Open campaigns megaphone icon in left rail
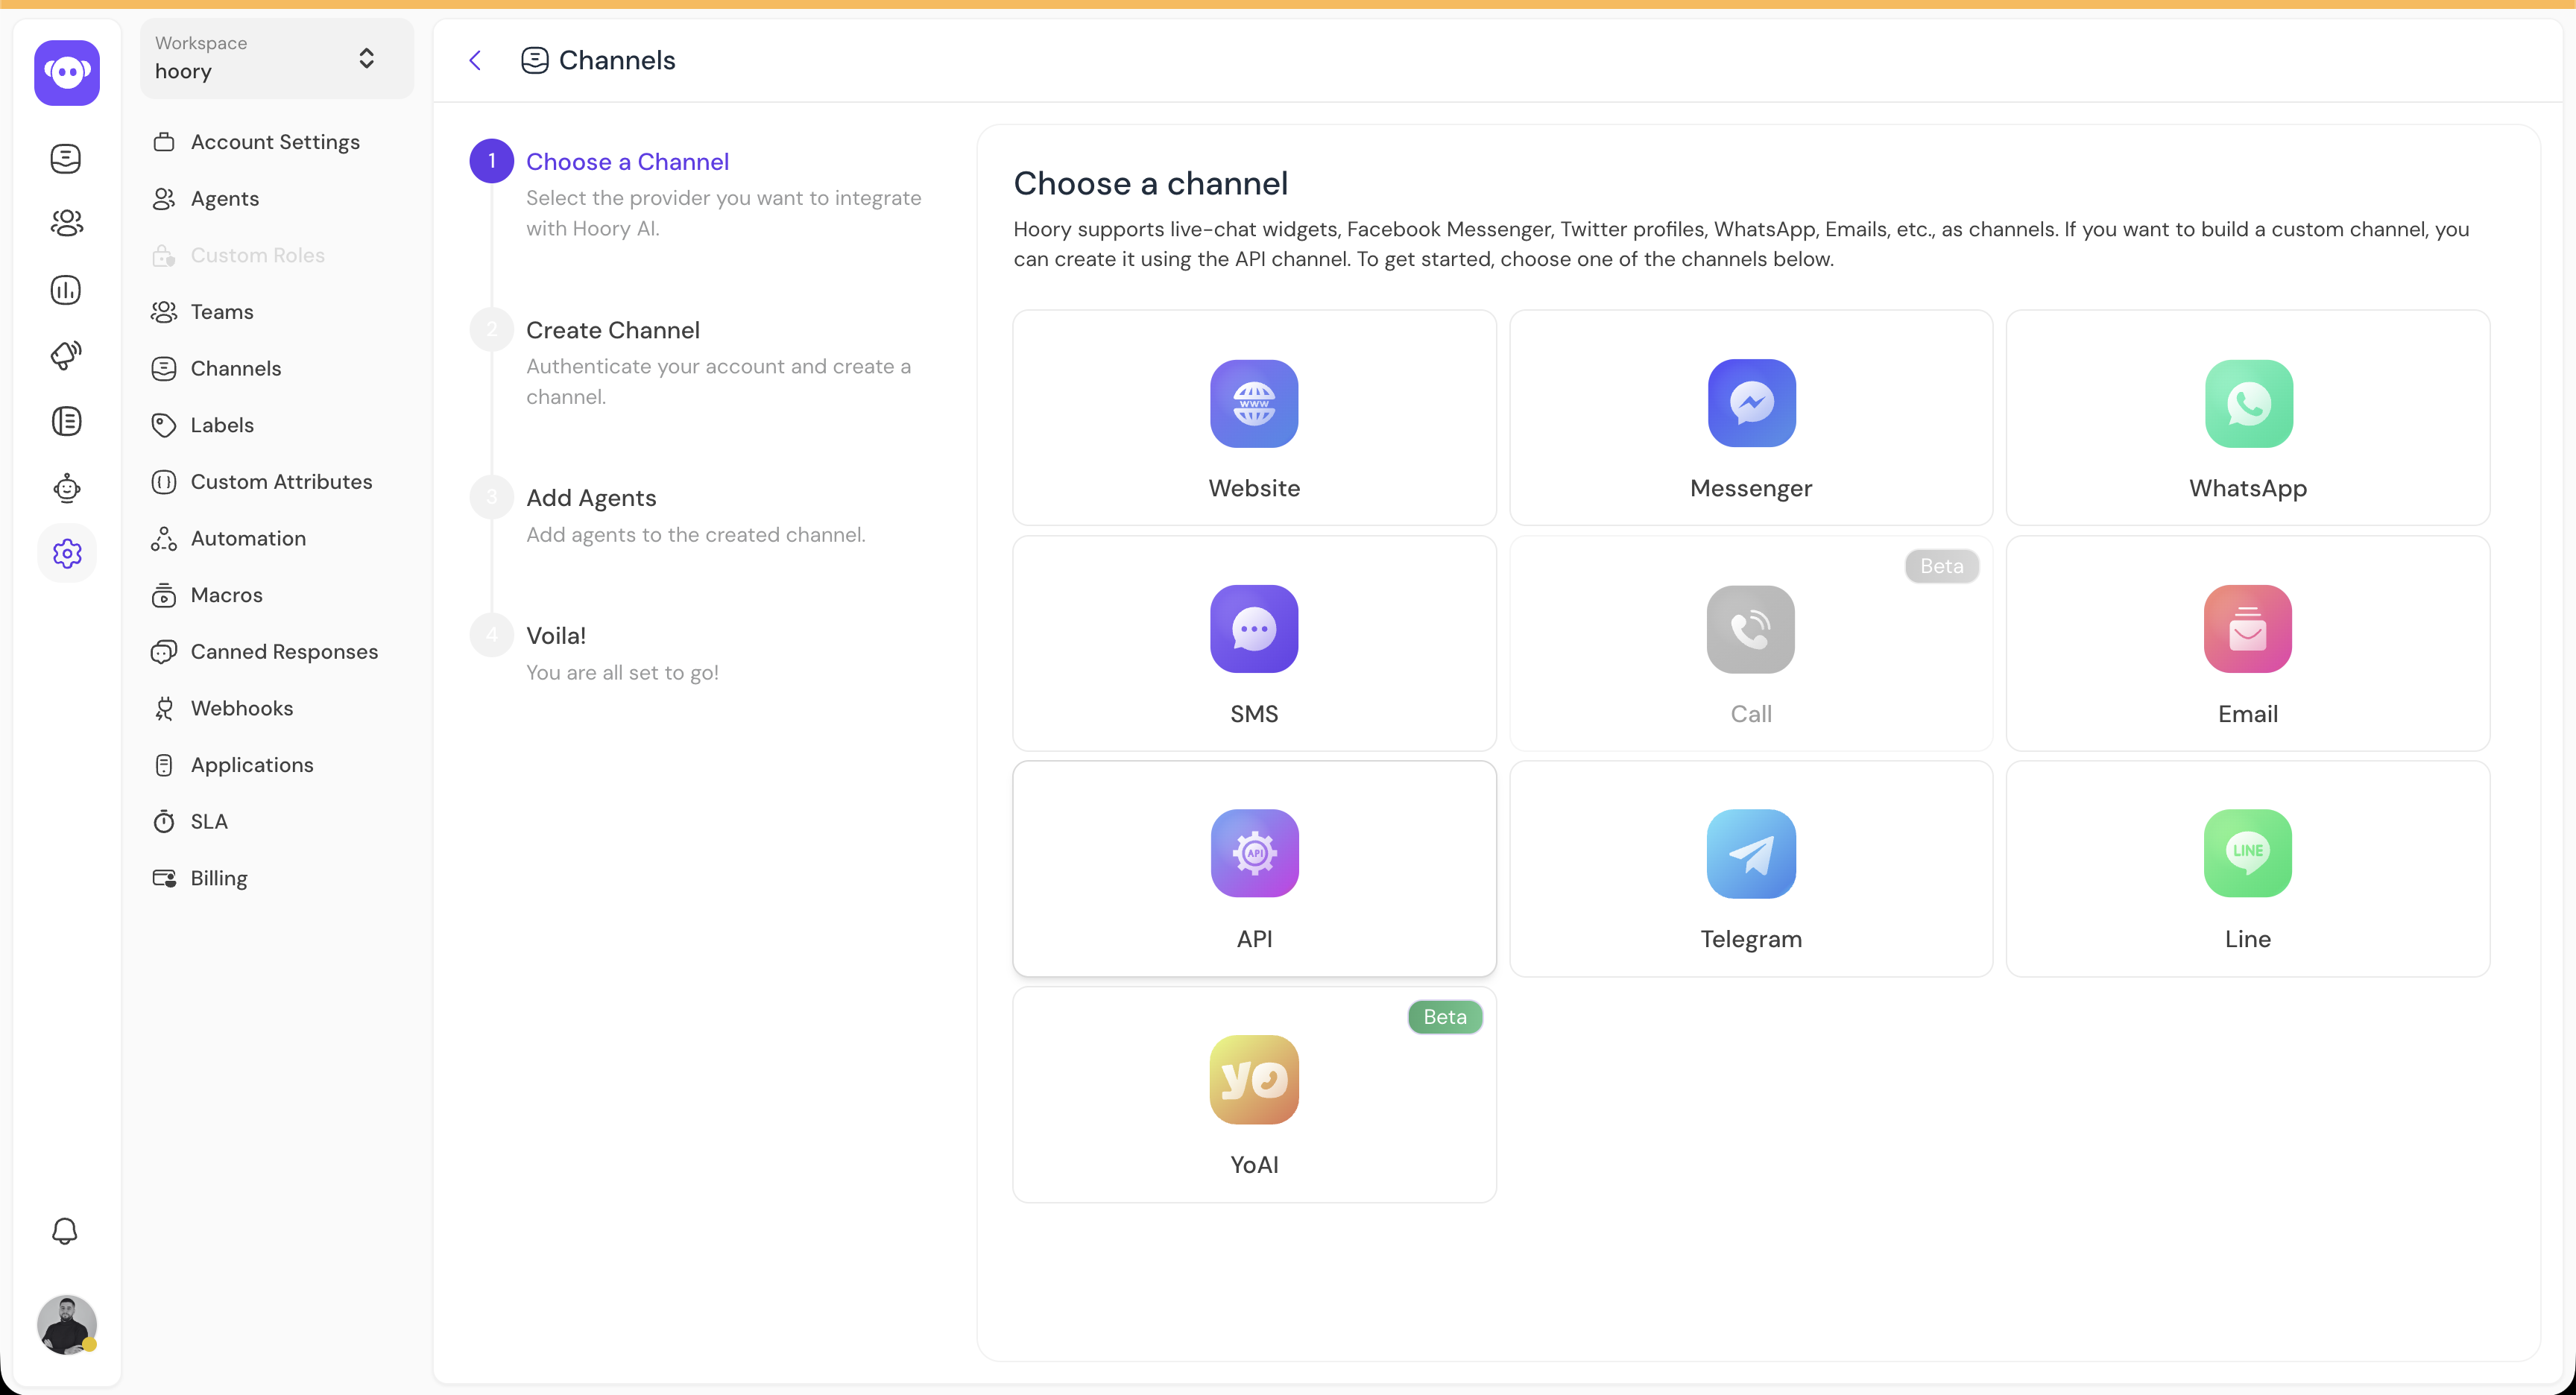The height and width of the screenshot is (1395, 2576). coord(66,355)
